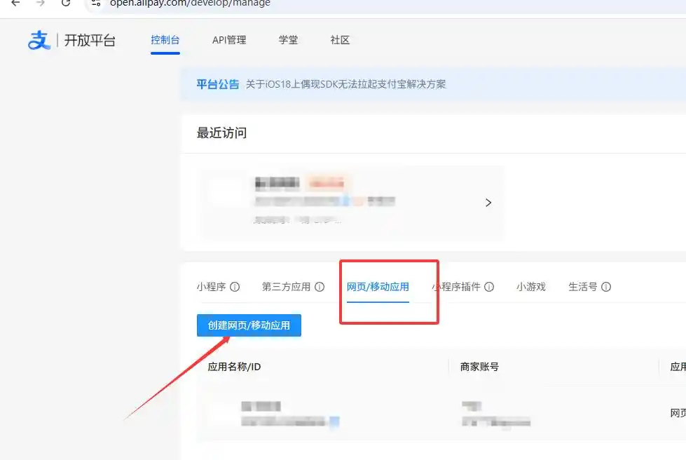Viewport: 686px width, 460px height.
Task: Open site information icon in address bar
Action: click(x=97, y=3)
